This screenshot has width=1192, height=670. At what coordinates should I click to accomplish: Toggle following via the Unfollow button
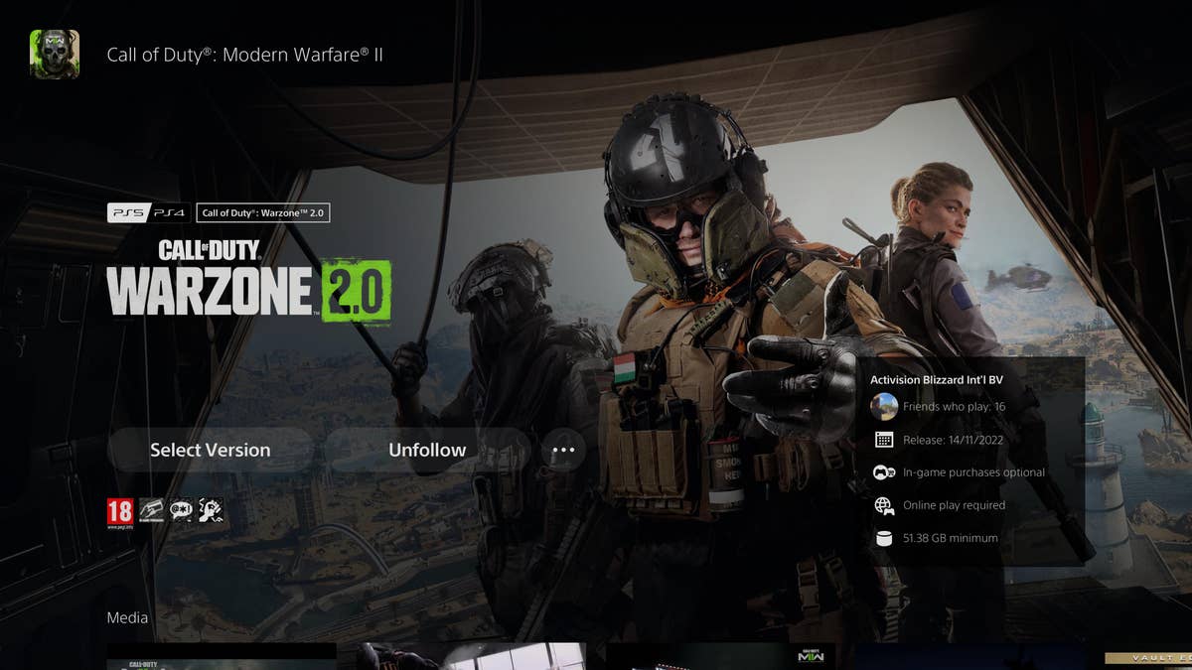(x=427, y=450)
